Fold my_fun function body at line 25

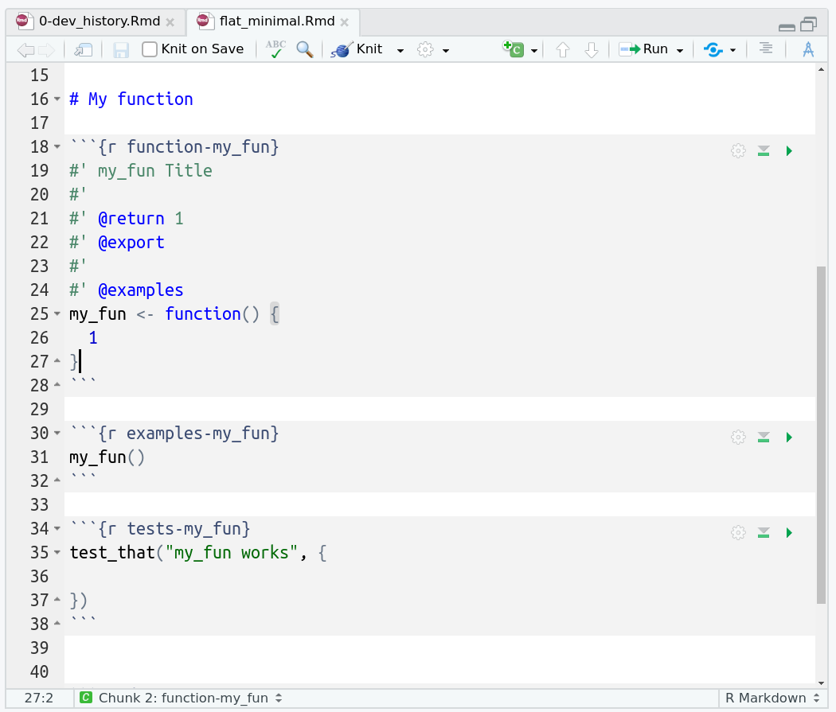click(57, 313)
